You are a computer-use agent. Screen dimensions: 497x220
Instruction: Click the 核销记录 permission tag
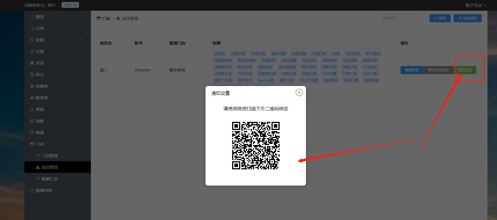(x=289, y=74)
